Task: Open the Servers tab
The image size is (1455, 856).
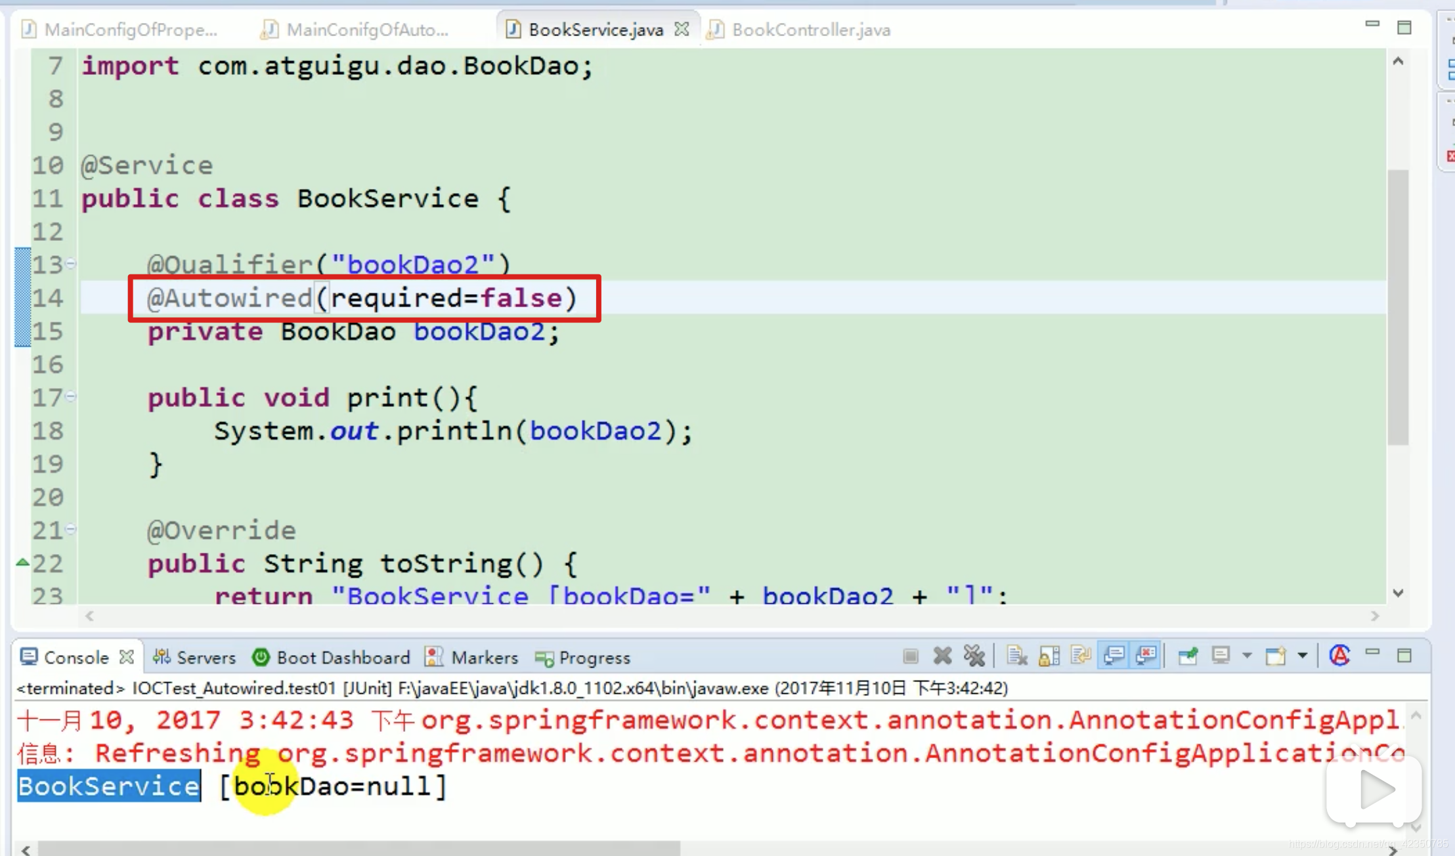Action: point(194,656)
